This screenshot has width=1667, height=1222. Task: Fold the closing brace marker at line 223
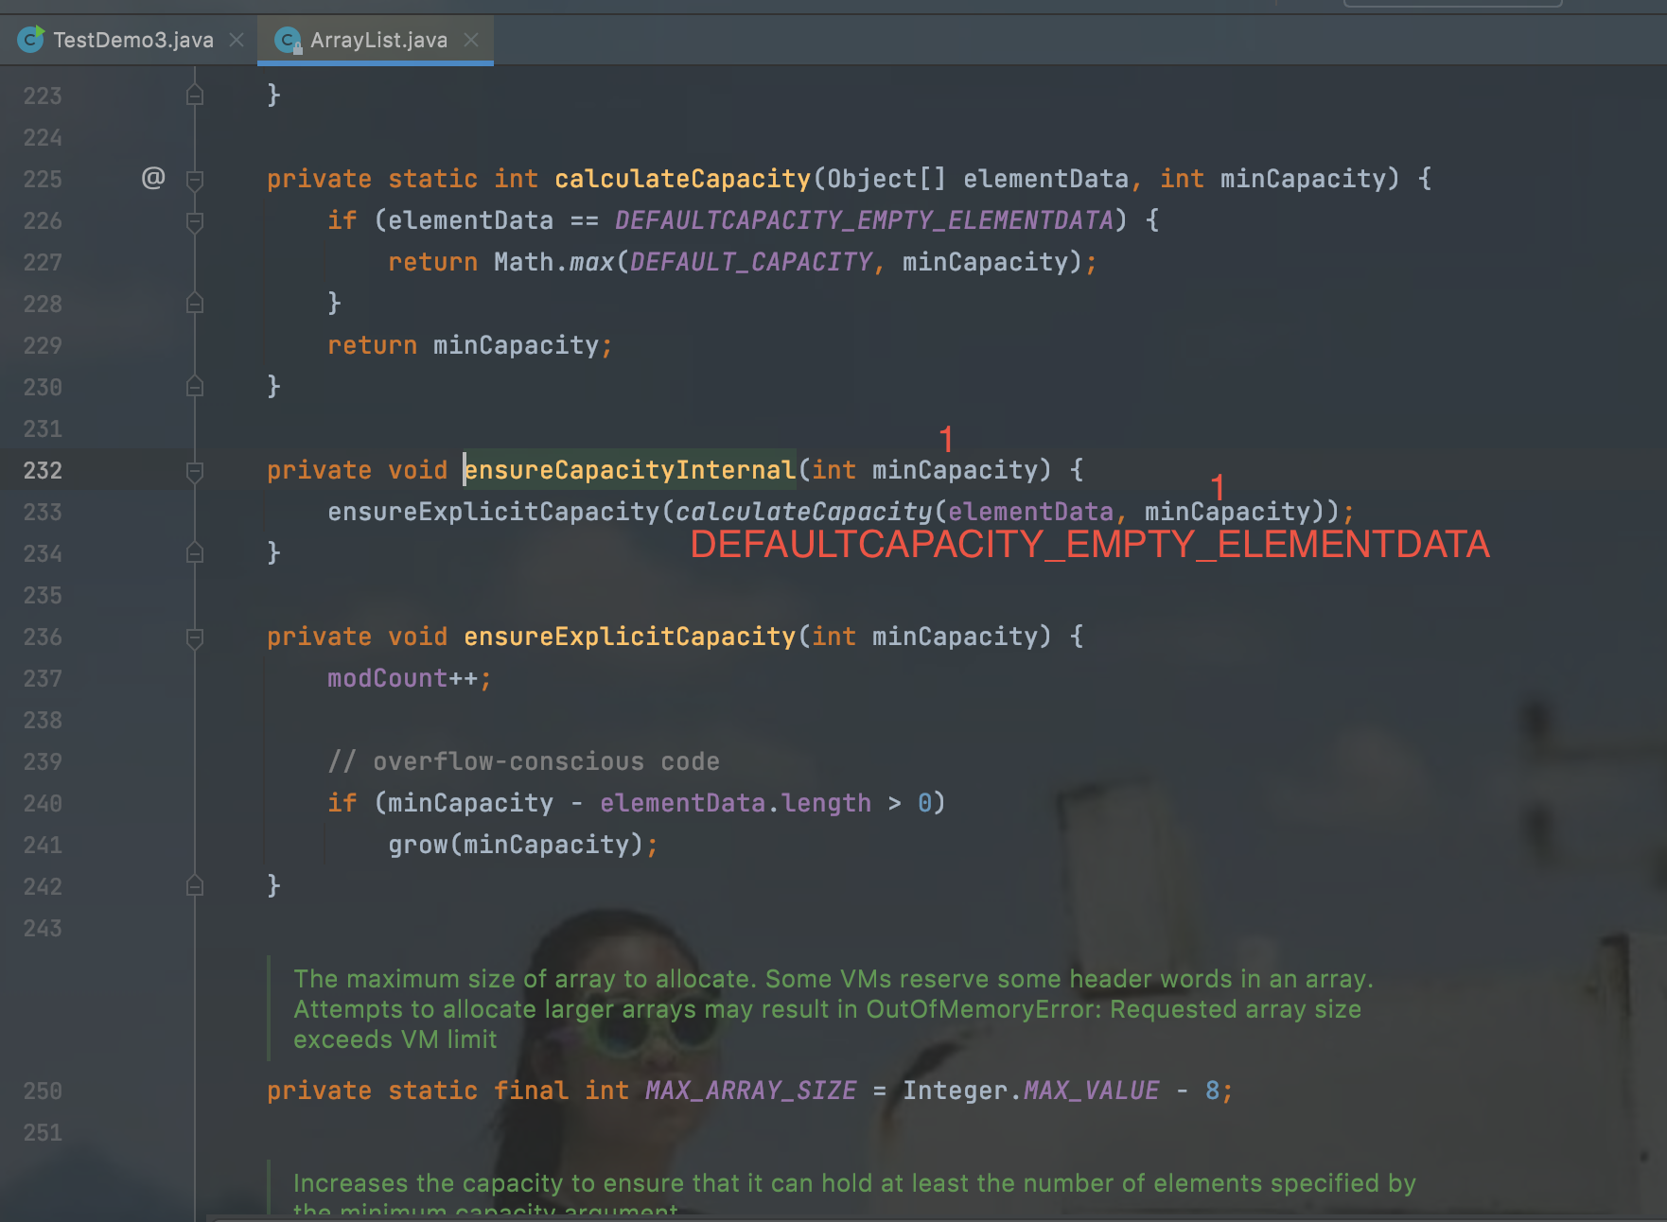pos(195,96)
